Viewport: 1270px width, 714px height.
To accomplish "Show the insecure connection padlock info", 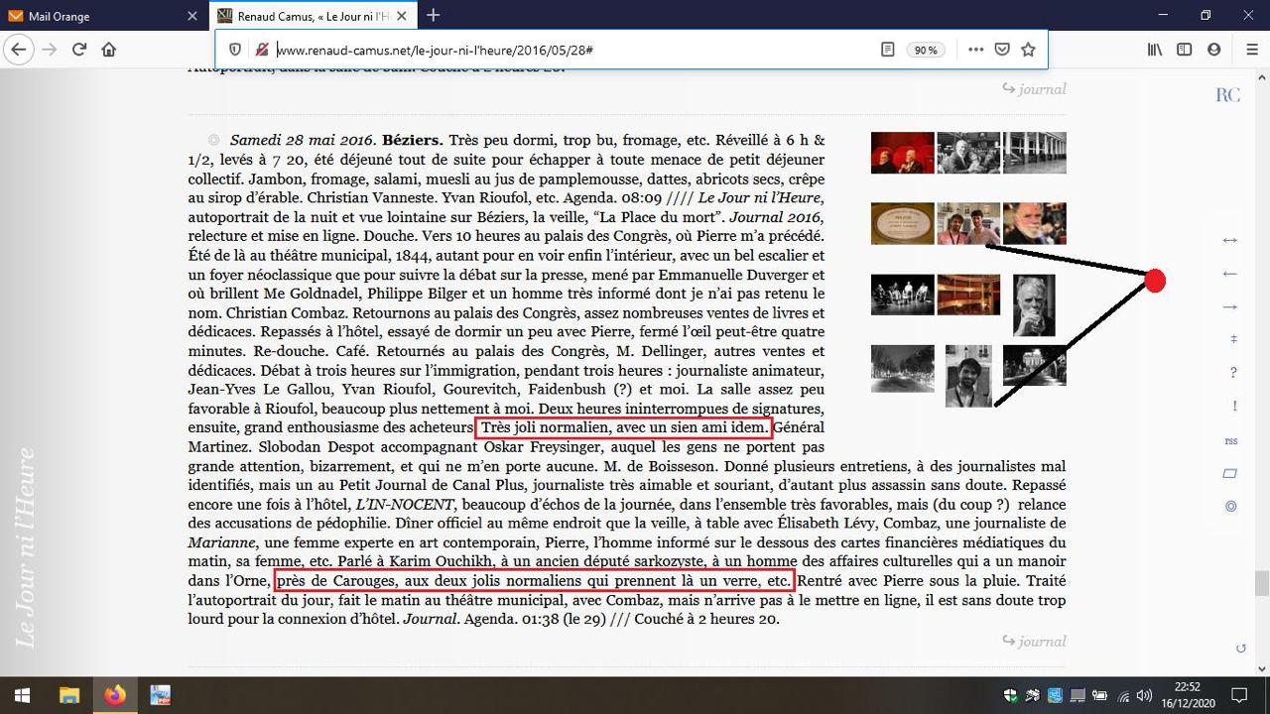I will (x=262, y=50).
